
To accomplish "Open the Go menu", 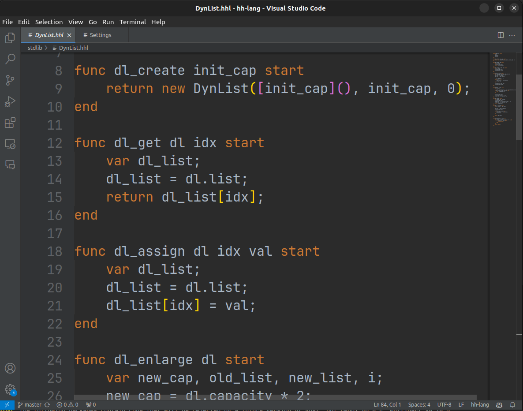I will [x=93, y=22].
